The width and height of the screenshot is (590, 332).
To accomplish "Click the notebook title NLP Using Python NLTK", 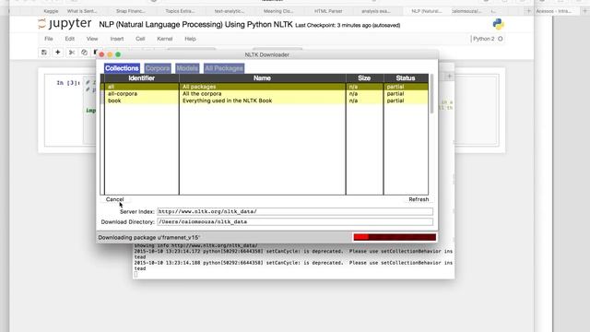I will coord(195,25).
